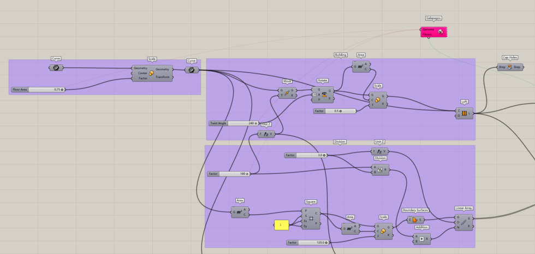Select the Rotate component icon

click(323, 94)
